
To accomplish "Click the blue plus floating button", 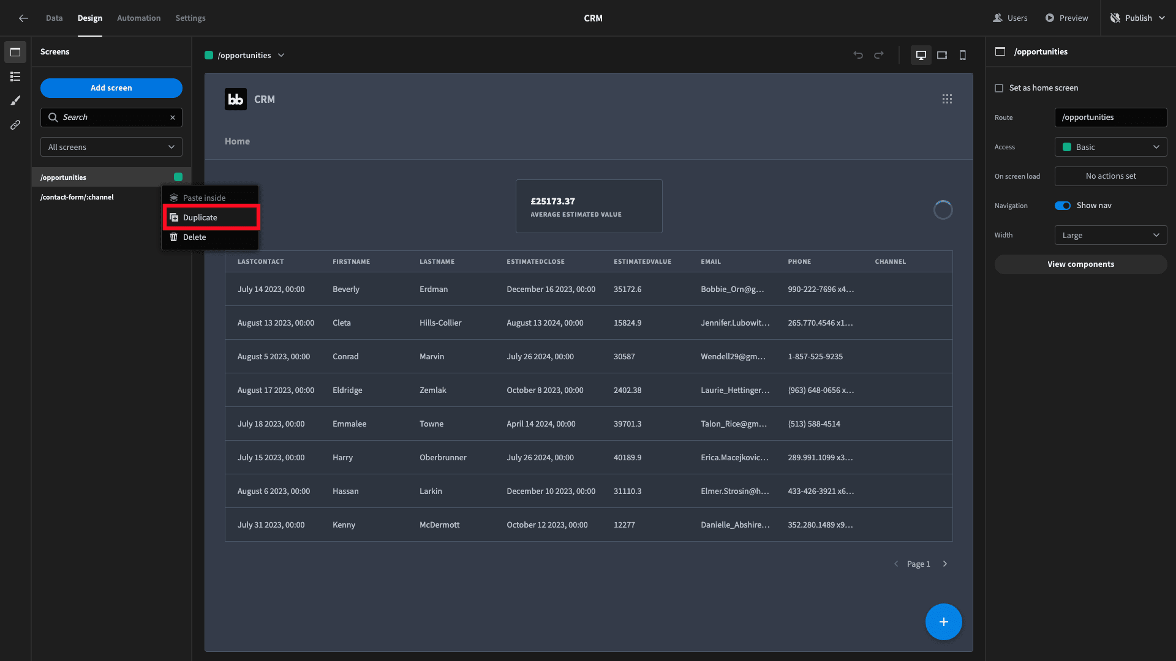I will click(943, 622).
